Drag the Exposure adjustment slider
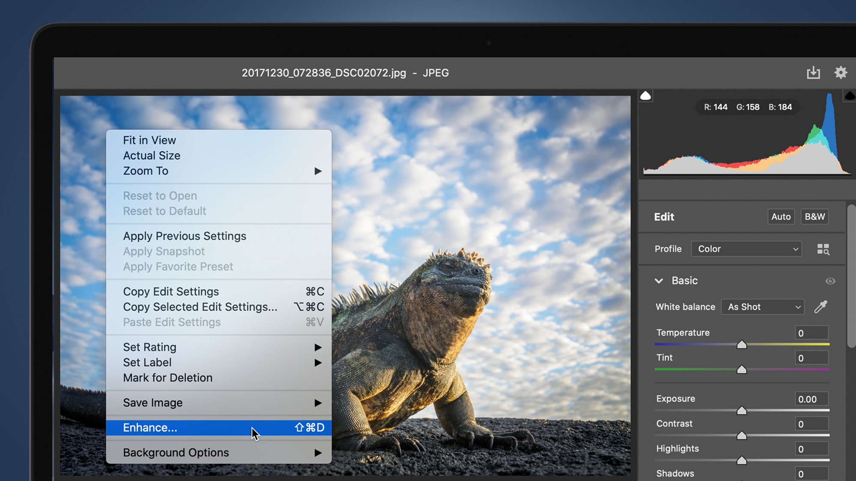This screenshot has width=856, height=481. pyautogui.click(x=742, y=410)
